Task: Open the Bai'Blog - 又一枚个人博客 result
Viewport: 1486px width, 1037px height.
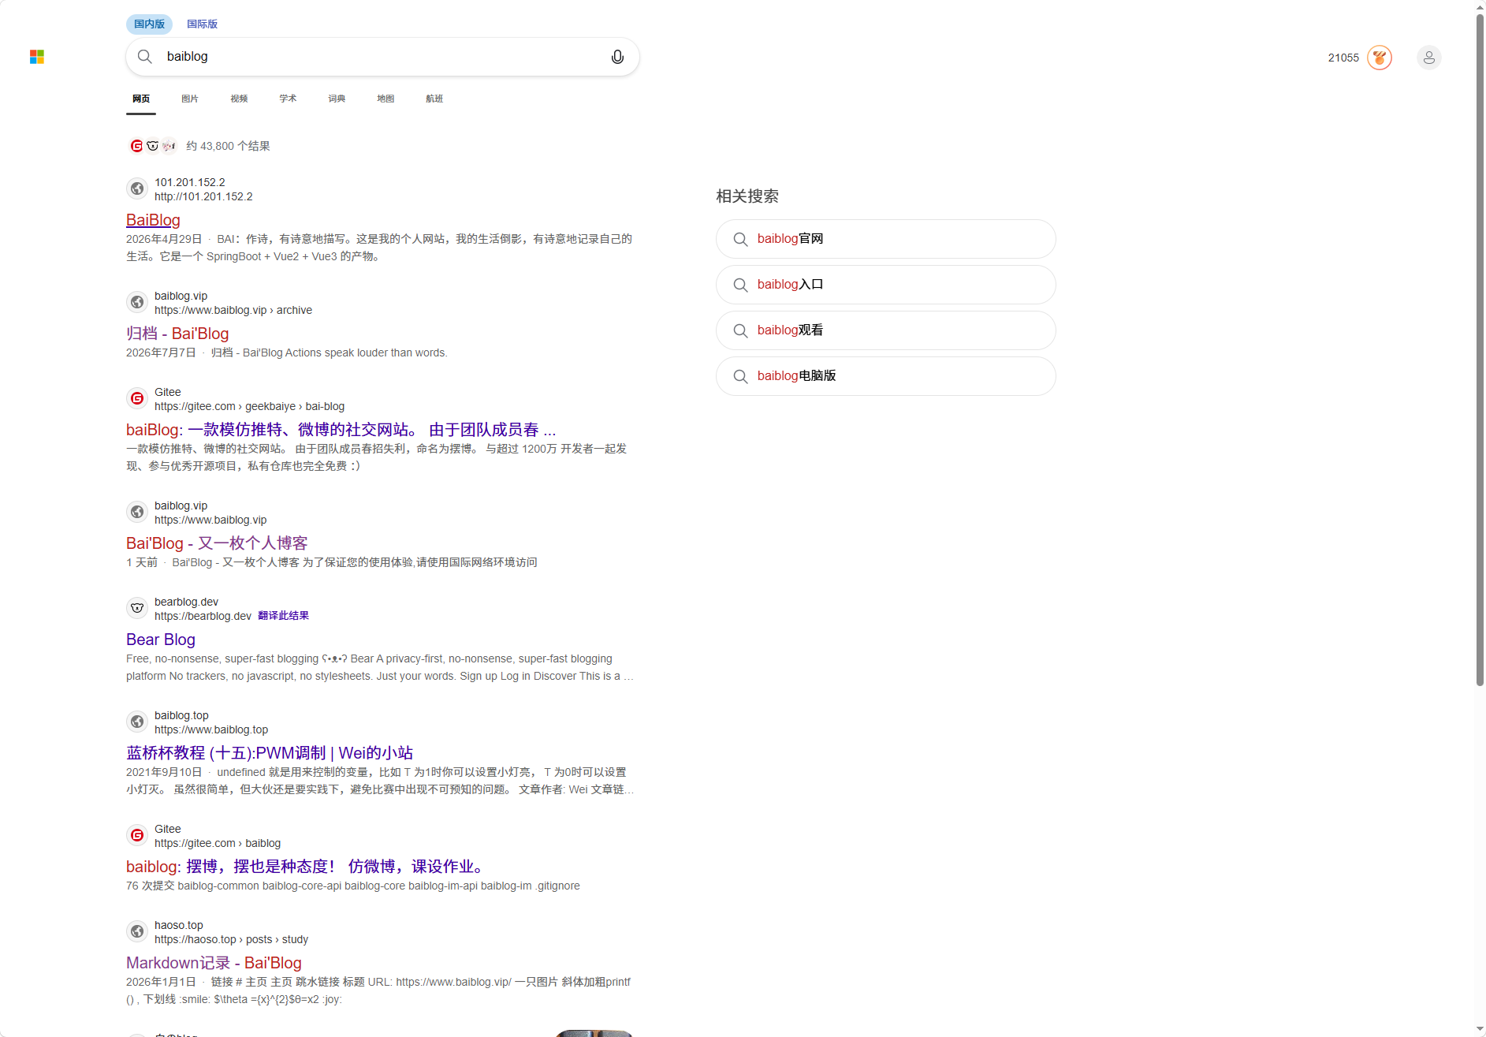Action: point(217,543)
